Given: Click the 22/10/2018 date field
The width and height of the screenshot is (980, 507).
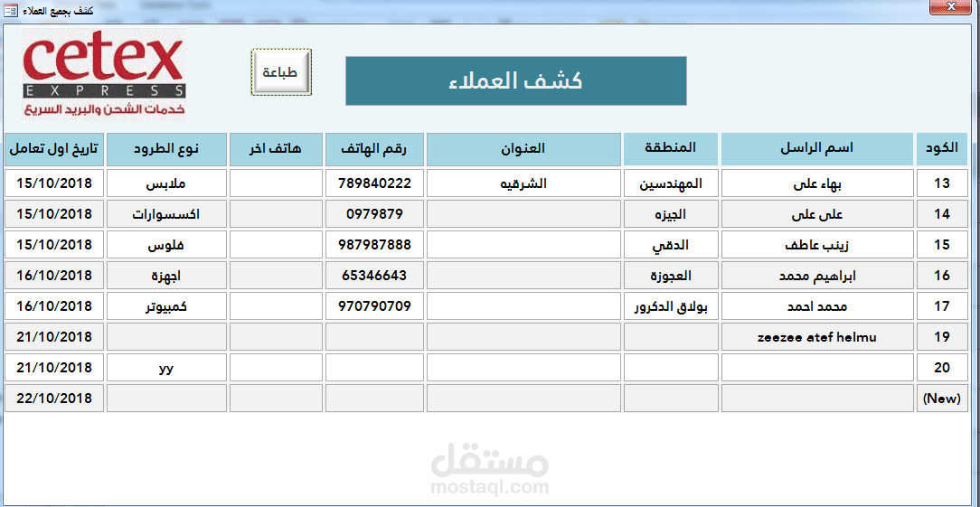Looking at the screenshot, I should tap(54, 399).
